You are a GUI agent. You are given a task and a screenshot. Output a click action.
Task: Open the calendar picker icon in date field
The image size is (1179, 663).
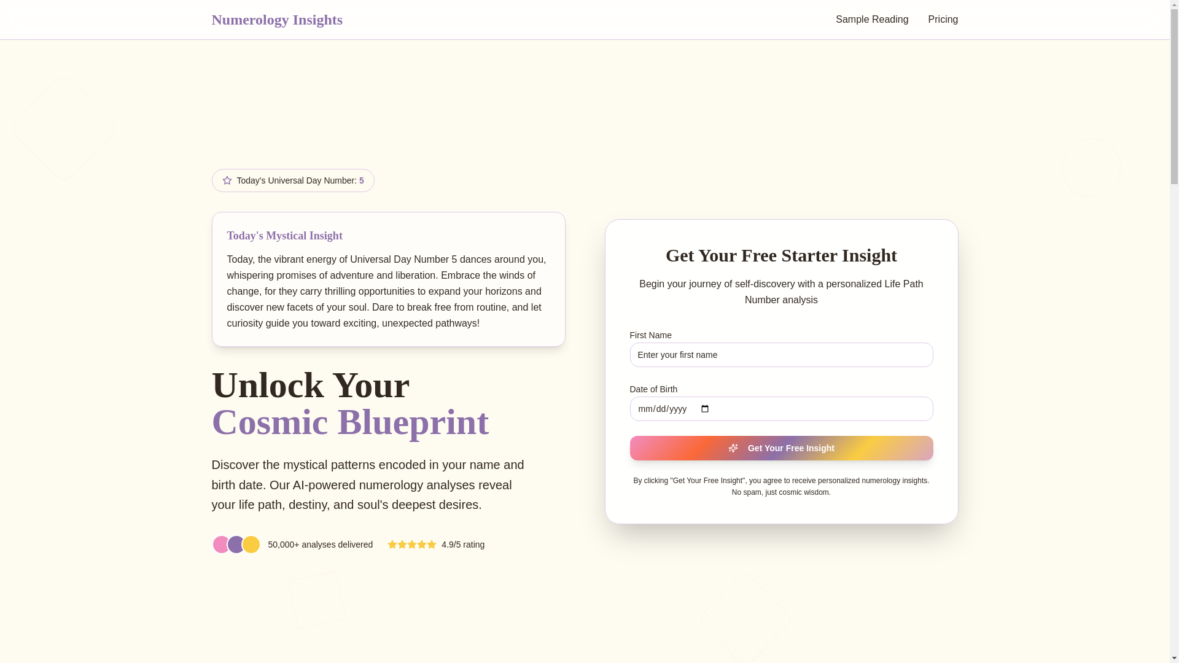click(x=705, y=409)
